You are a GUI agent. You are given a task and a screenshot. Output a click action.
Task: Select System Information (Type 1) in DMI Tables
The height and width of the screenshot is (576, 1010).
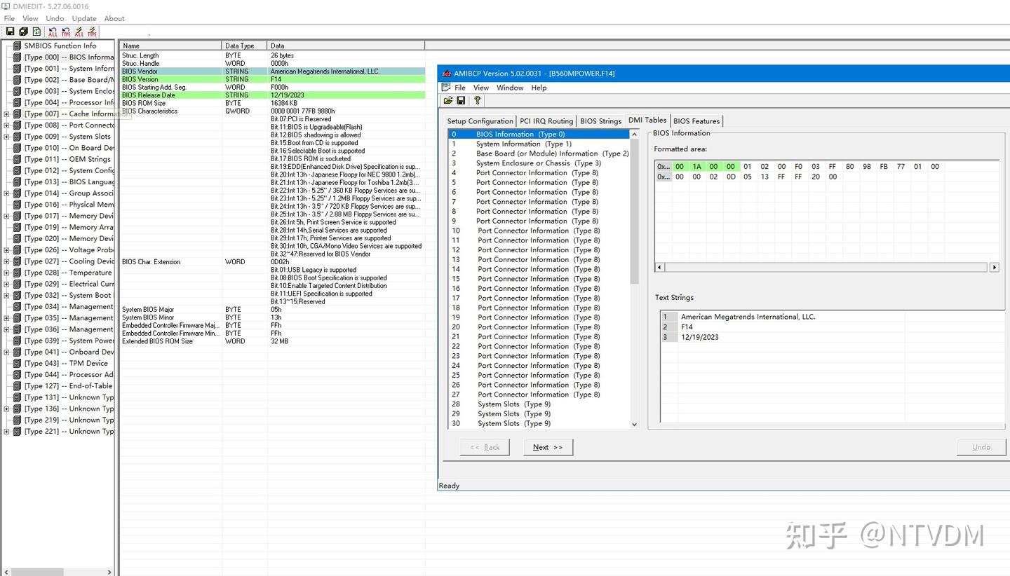[x=525, y=144]
